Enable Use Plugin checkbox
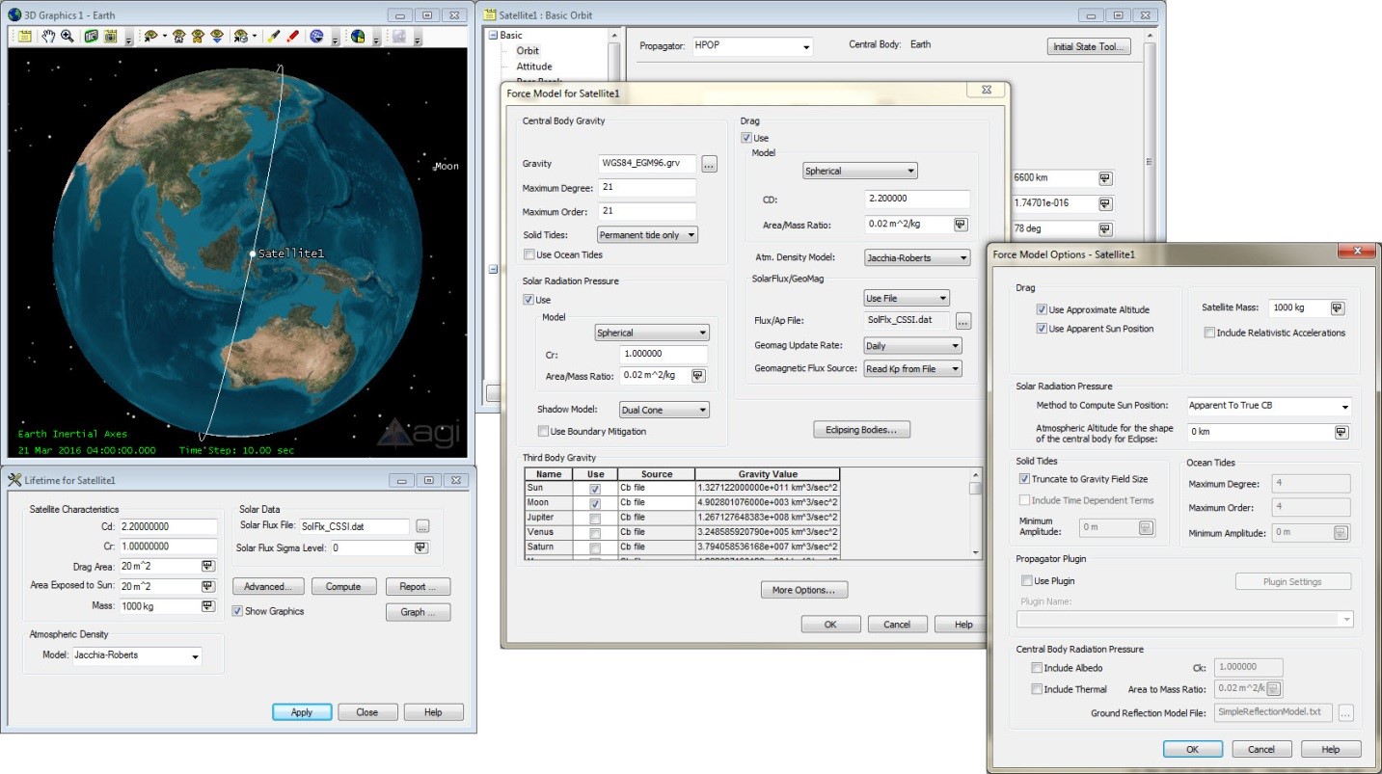 [x=1027, y=581]
